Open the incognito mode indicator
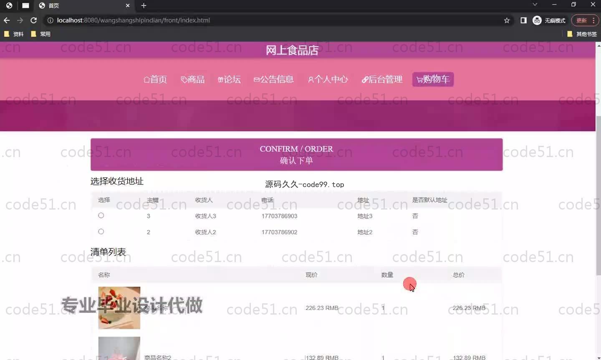Image resolution: width=601 pixels, height=360 pixels. 549,20
